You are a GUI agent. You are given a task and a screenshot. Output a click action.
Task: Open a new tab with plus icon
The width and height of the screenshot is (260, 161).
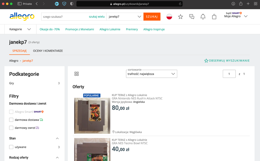(x=248, y=4)
